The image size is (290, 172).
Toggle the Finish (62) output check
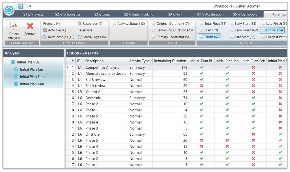[209, 37]
